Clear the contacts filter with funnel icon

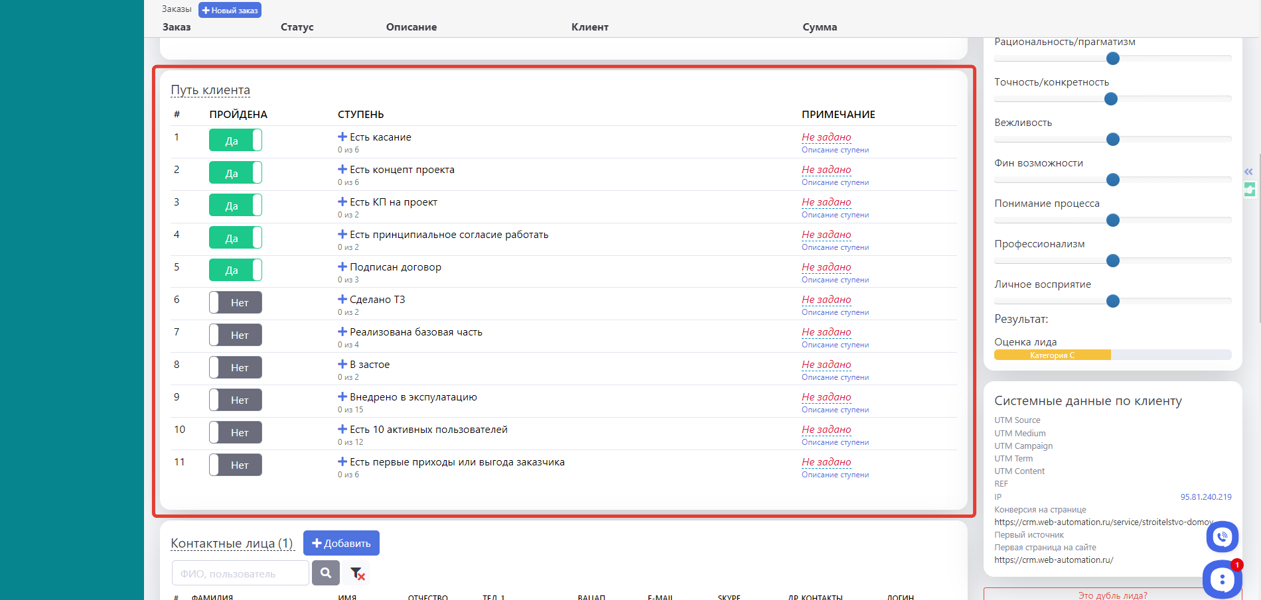click(357, 573)
